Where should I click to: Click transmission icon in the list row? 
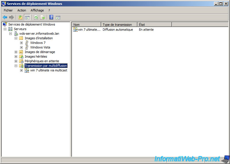[75, 30]
